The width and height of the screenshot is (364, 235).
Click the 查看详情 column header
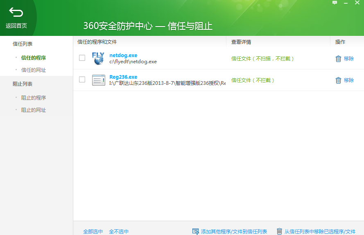pos(241,42)
